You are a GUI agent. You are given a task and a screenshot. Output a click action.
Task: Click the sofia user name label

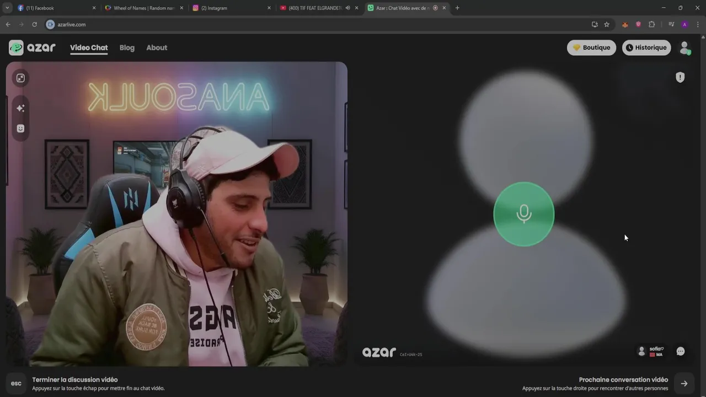[x=656, y=348]
